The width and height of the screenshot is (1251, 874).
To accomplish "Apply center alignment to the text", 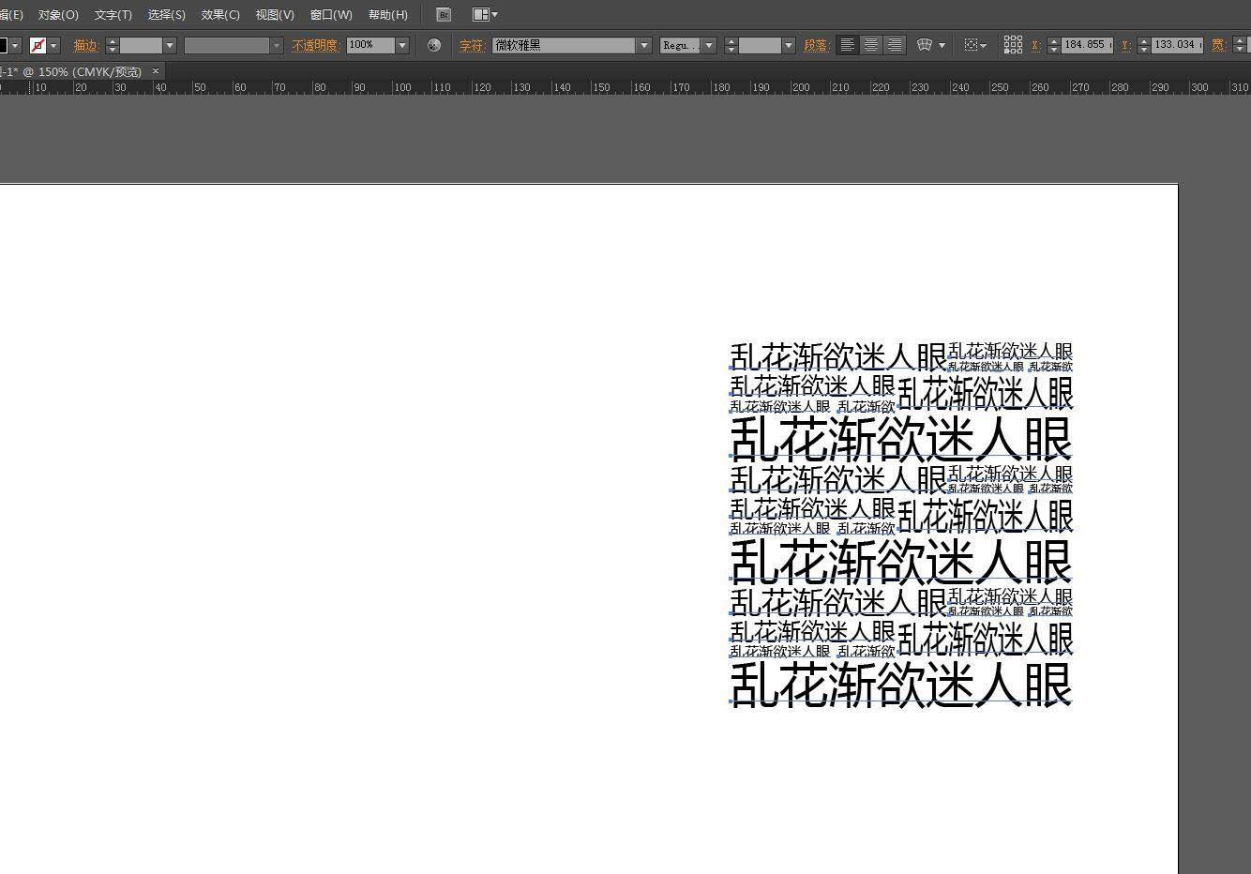I will [x=871, y=45].
